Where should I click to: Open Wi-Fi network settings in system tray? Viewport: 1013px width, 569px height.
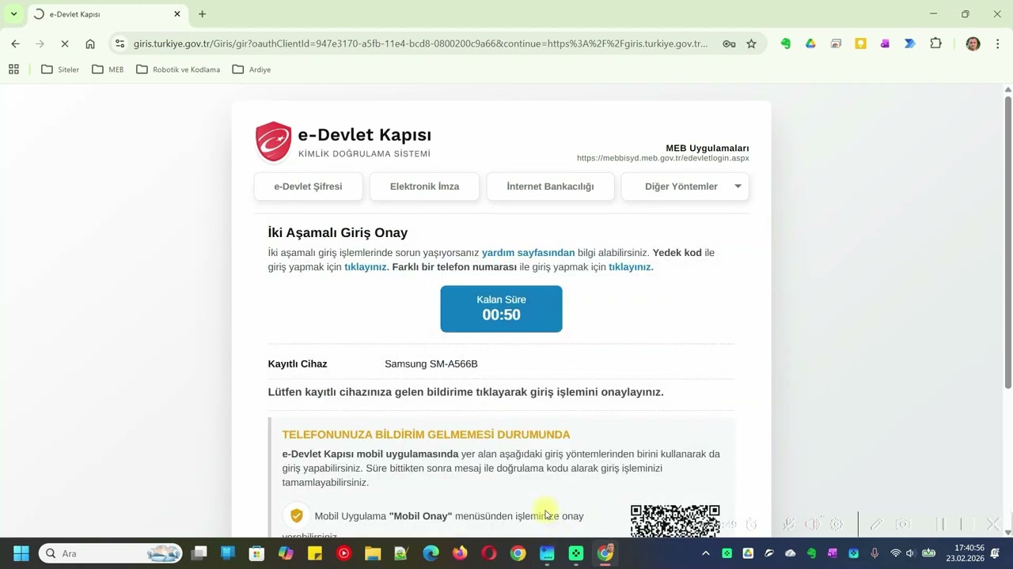895,553
